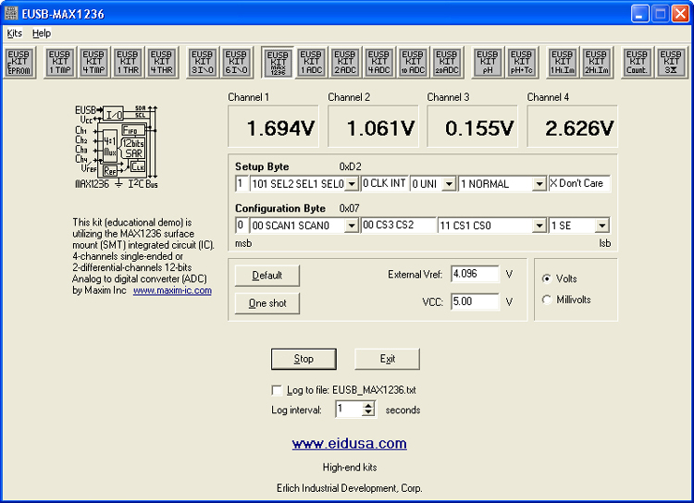Click the 0 CLK INT field
694x503 pixels.
coord(385,183)
